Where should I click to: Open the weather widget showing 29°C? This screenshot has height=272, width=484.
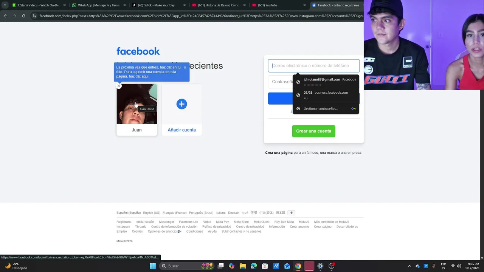click(15, 266)
